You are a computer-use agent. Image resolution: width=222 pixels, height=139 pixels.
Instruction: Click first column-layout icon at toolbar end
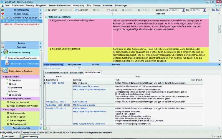tap(213, 10)
